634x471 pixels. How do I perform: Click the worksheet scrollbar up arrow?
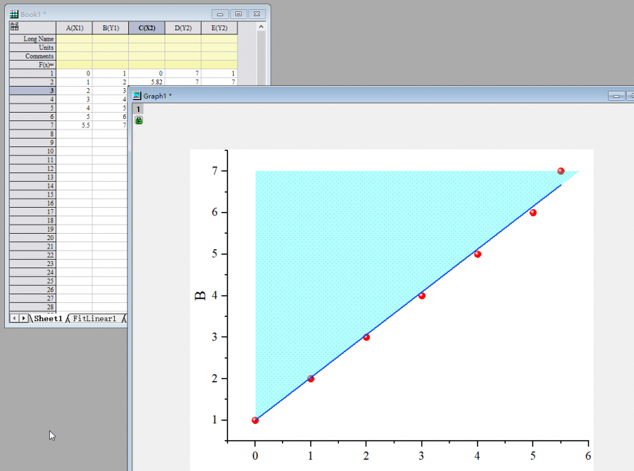click(261, 27)
